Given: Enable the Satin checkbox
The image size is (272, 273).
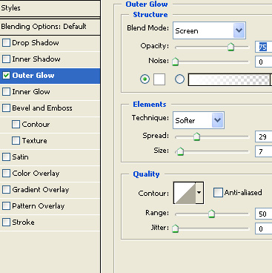Looking at the screenshot, I should click(x=6, y=157).
